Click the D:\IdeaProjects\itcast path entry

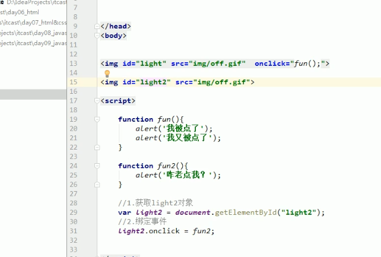(36, 2)
